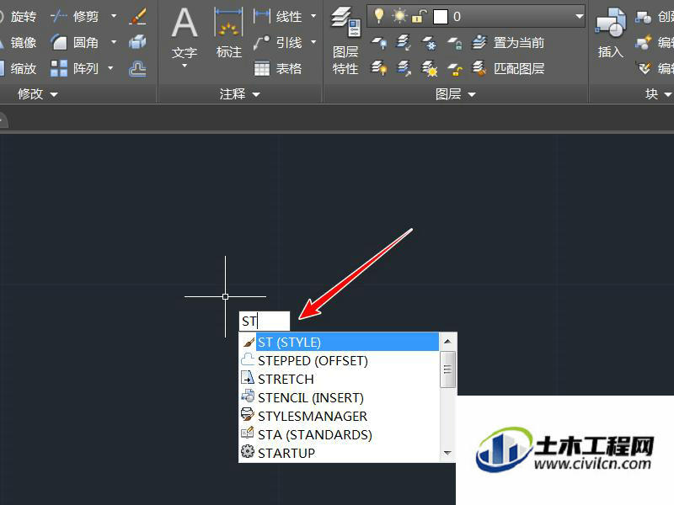674x505 pixels.
Task: Click Make Current (置为当前) button
Action: pyautogui.click(x=509, y=43)
